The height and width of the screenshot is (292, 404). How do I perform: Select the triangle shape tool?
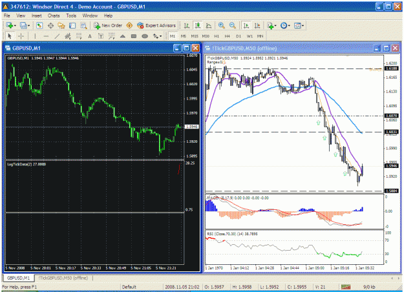(123, 36)
